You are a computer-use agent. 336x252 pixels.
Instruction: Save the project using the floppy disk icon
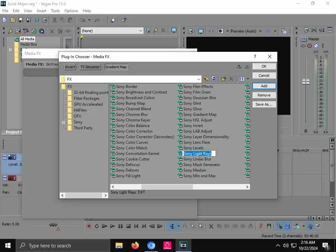21,20
